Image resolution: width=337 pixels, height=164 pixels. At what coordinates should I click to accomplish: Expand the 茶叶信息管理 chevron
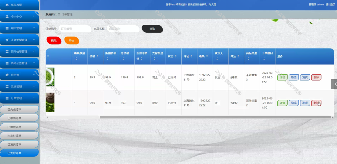[x=34, y=51]
